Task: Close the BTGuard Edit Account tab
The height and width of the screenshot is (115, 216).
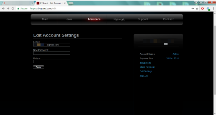Action: pyautogui.click(x=65, y=3)
